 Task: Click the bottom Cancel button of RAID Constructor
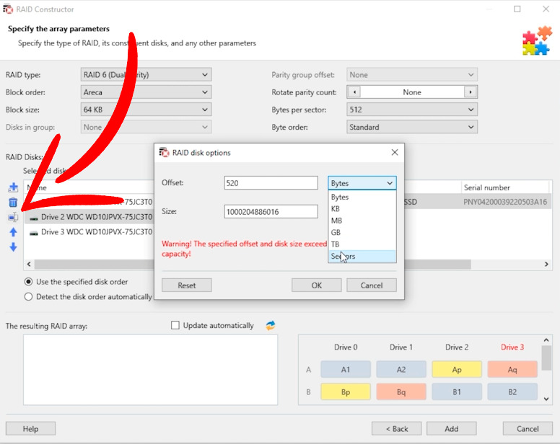point(528,429)
